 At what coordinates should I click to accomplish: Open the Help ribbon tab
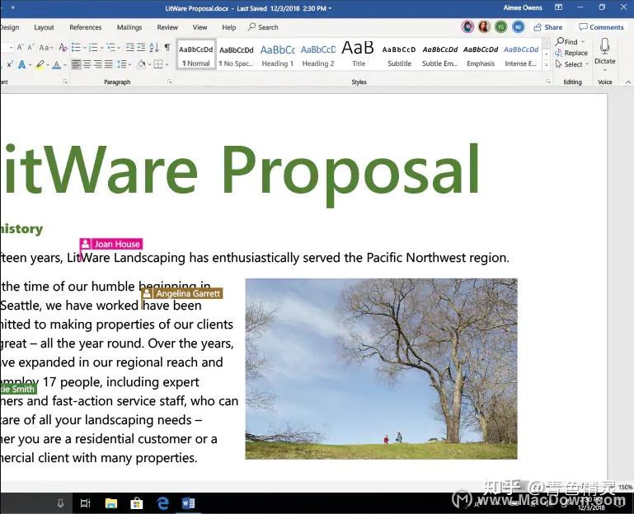pos(229,27)
